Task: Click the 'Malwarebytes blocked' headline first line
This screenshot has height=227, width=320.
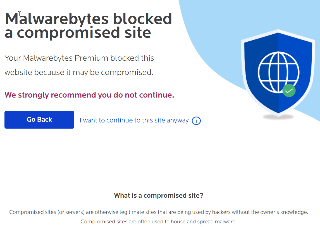Action: [x=89, y=19]
